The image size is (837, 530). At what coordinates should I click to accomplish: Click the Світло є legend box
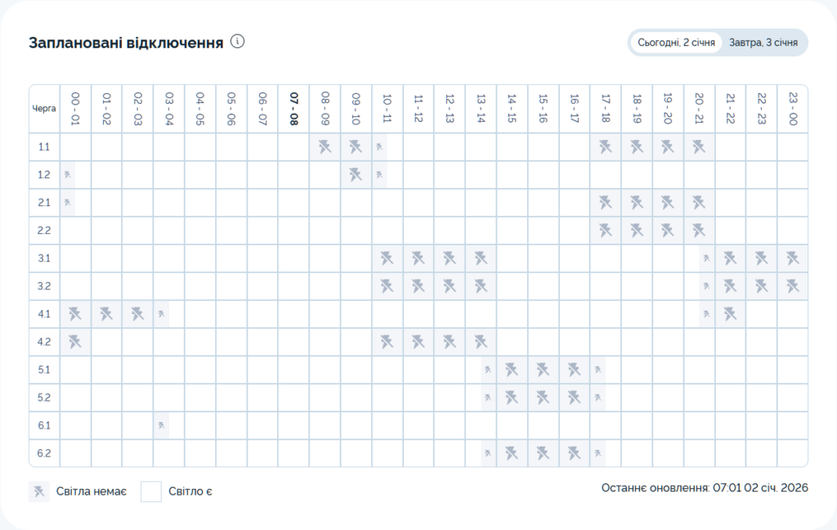pyautogui.click(x=151, y=492)
